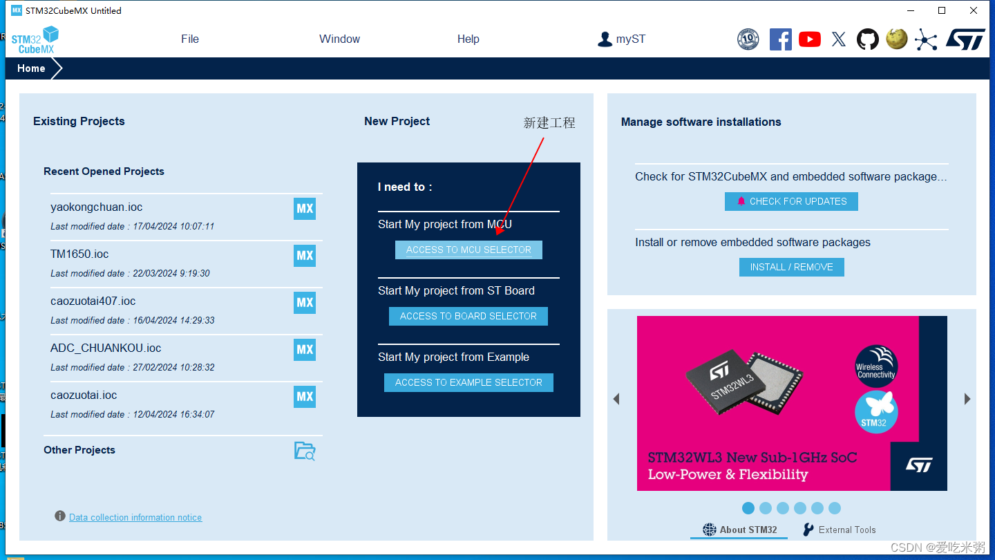Select the sixth carousel dot
Screen dimensions: 995x560
point(835,508)
